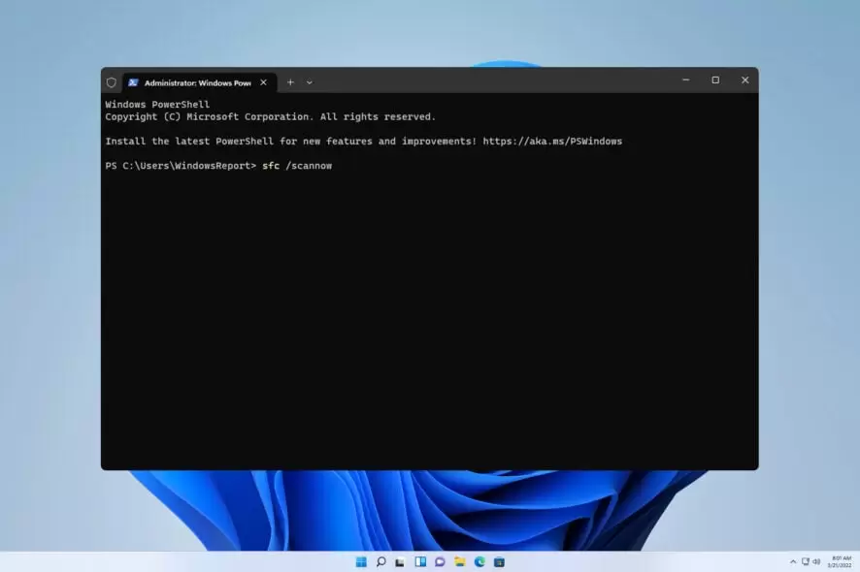Screen dimensions: 860x572
Task: Open Task View from taskbar
Action: click(400, 561)
